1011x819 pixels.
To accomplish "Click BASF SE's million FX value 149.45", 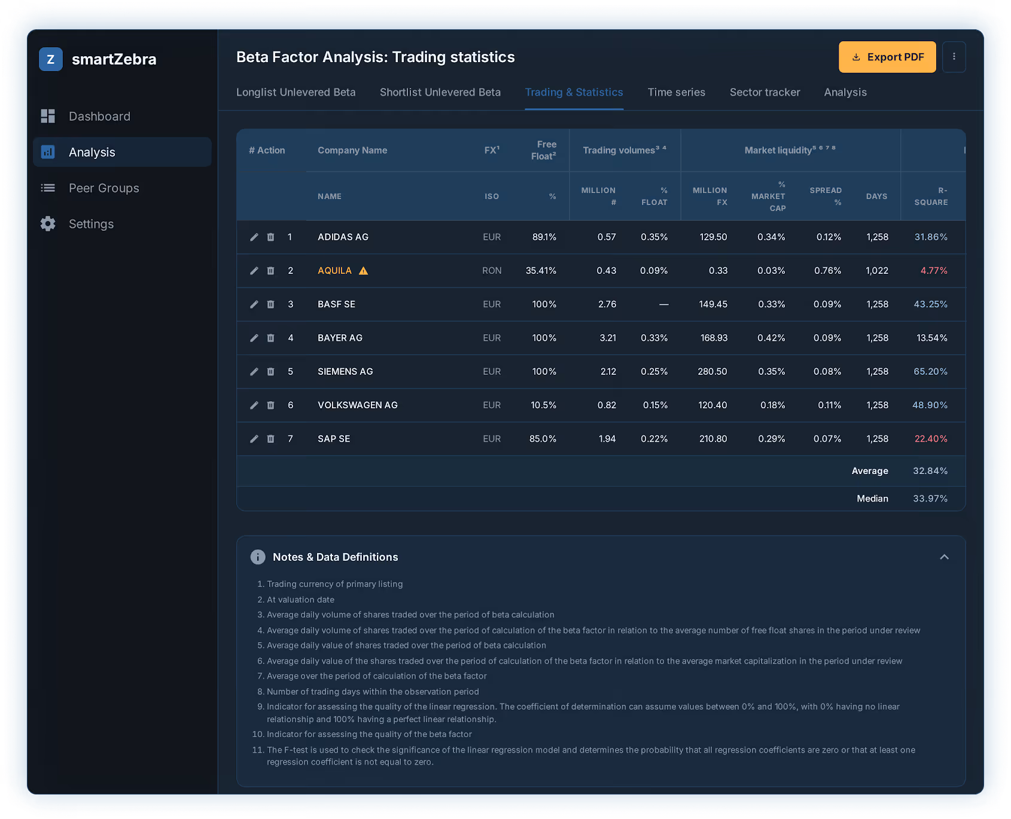I will tap(713, 304).
